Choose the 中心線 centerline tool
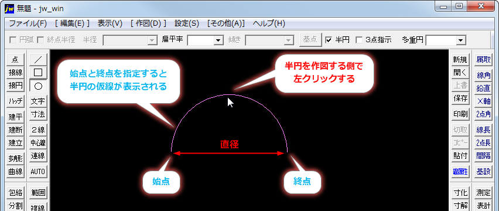 [38, 143]
